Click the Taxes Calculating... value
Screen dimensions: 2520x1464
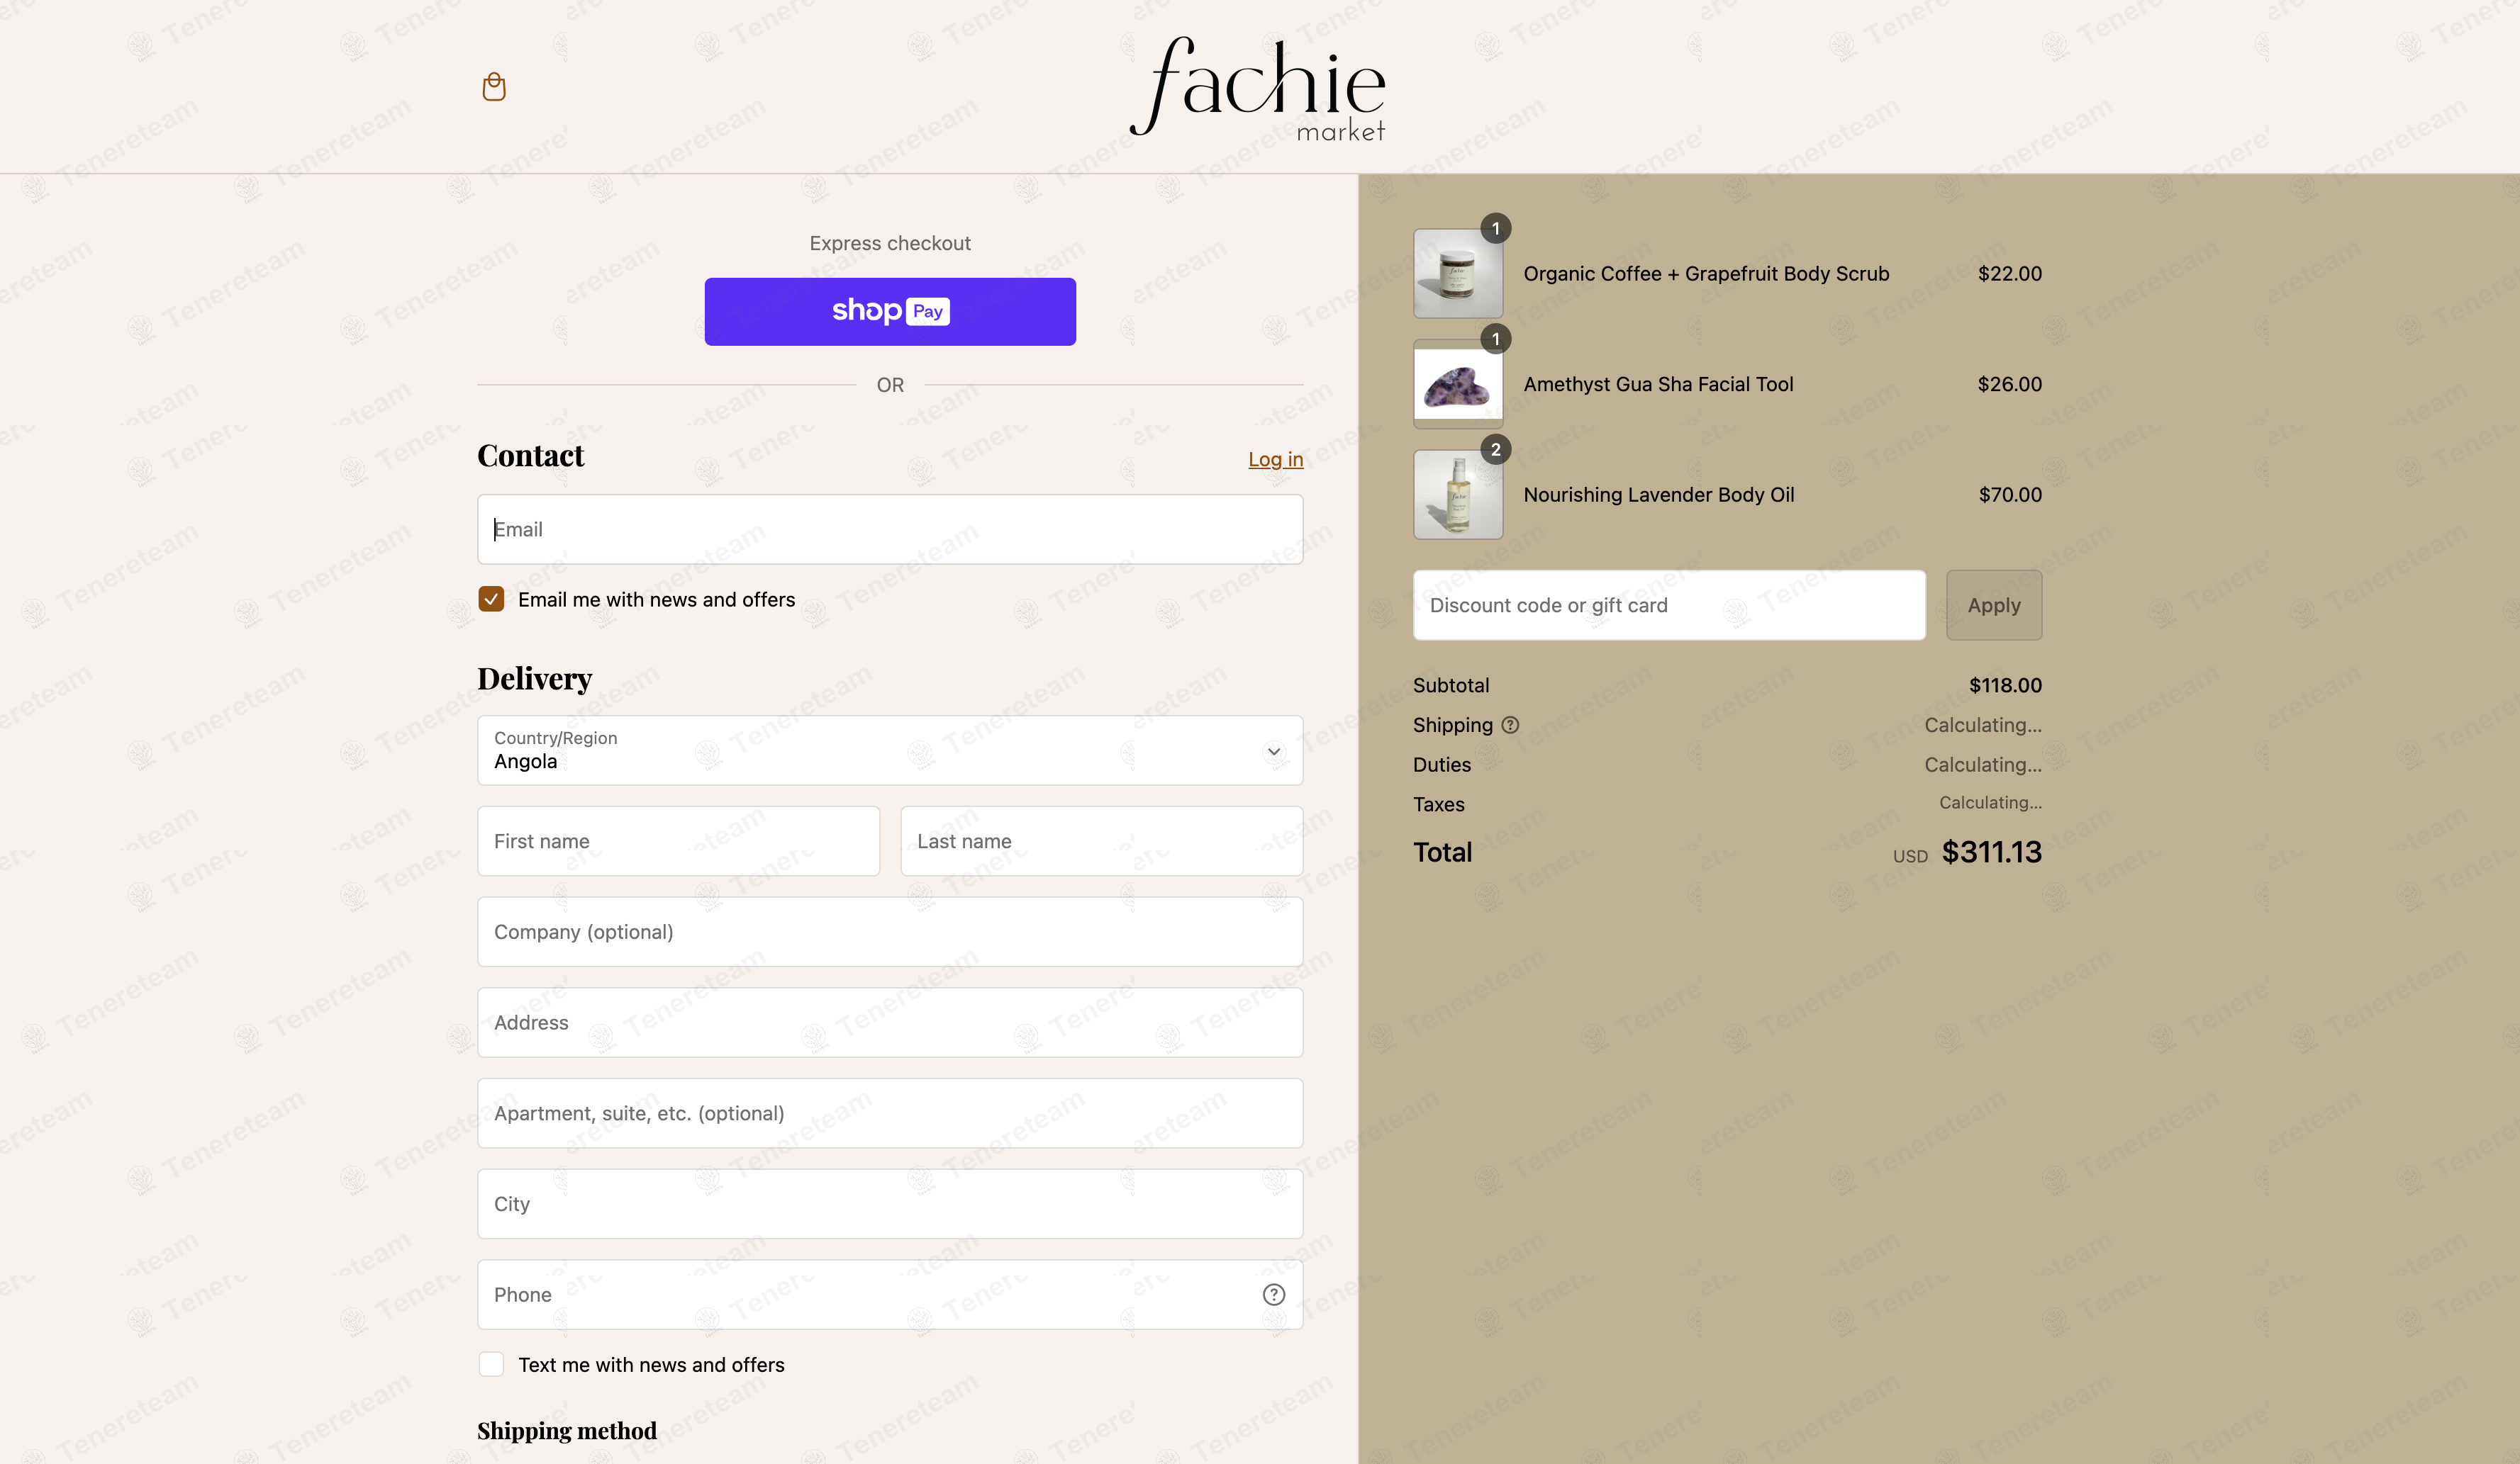1990,804
